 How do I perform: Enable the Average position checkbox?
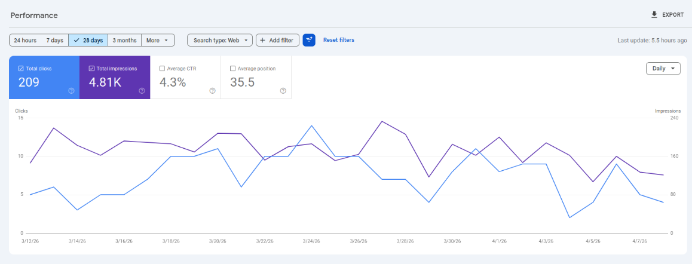coord(232,69)
